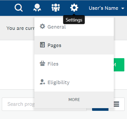Click the black Settings tooltip label
Screen dimensions: 127x119
coord(74,20)
